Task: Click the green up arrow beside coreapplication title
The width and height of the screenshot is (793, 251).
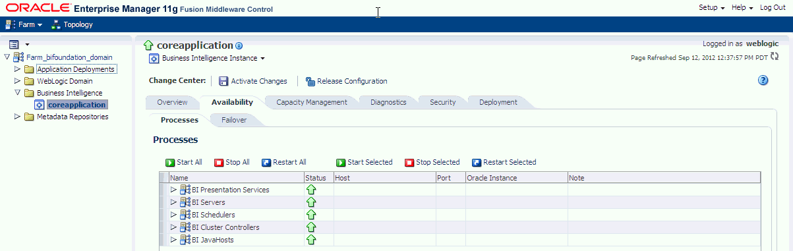Action: pos(149,45)
